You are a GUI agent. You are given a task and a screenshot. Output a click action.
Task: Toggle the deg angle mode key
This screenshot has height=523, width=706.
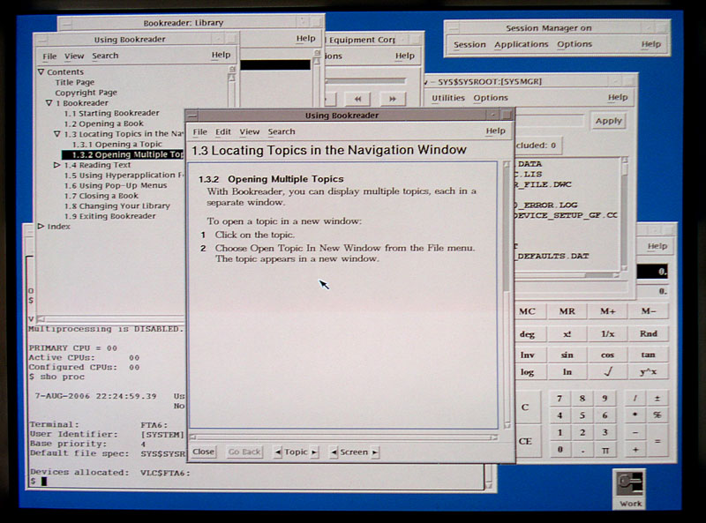click(x=527, y=334)
